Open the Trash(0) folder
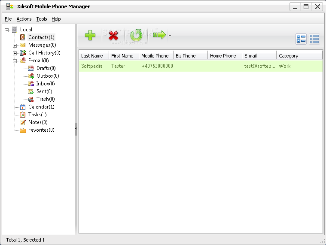This screenshot has height=245, width=326. [x=46, y=99]
